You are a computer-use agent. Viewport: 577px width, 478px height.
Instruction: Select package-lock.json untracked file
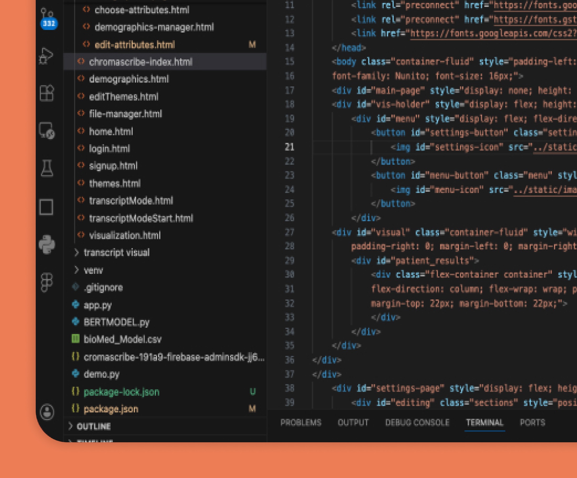(x=121, y=392)
